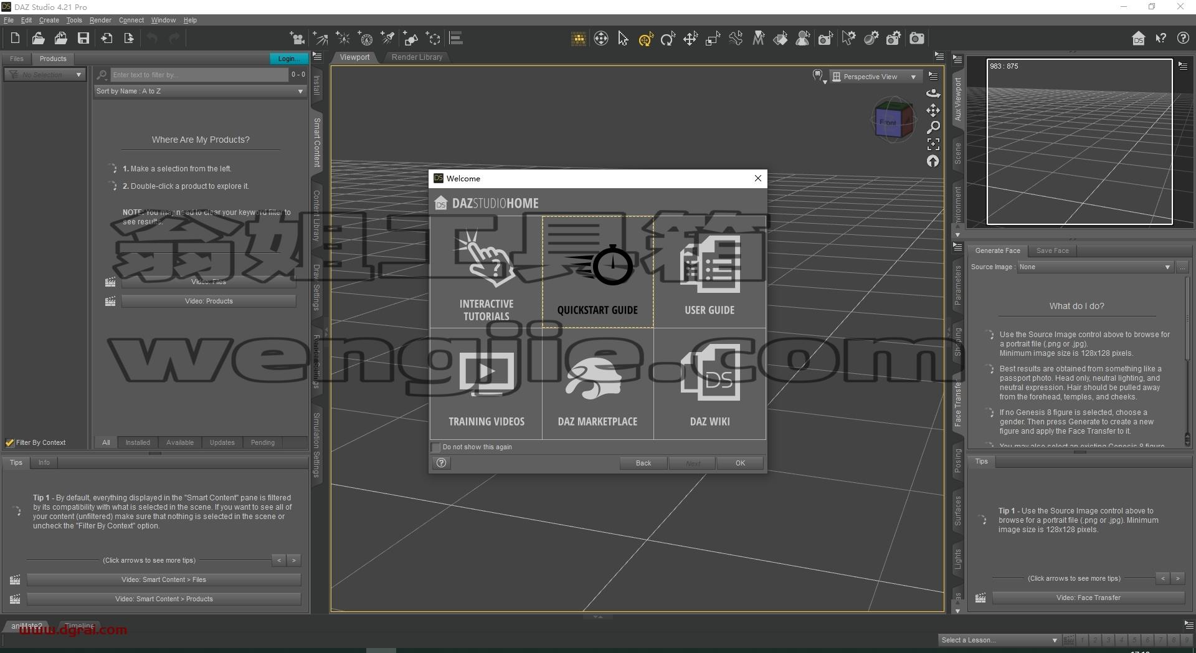
Task: Open Render Settings camera-gear icon
Action: [x=893, y=39]
